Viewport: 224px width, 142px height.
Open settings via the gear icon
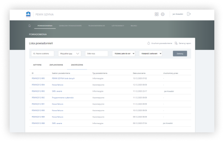(162, 14)
